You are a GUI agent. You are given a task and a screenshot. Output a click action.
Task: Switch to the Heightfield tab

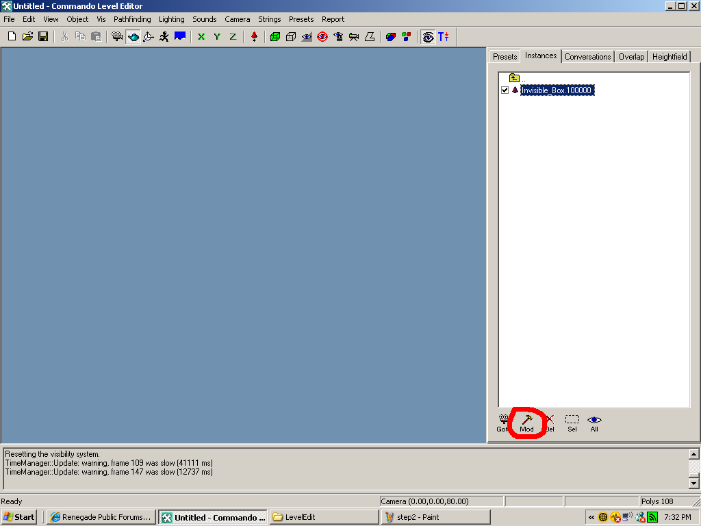click(669, 57)
